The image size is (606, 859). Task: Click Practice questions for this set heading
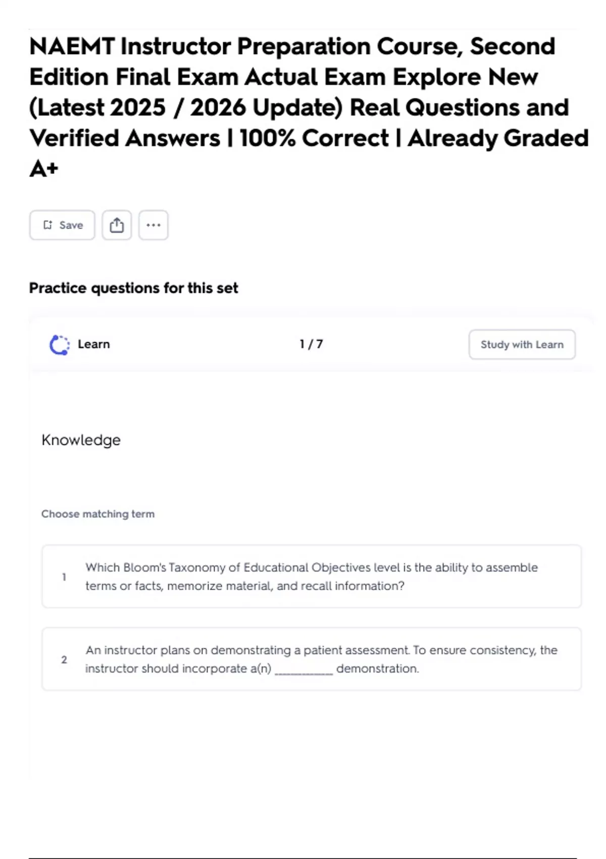133,288
